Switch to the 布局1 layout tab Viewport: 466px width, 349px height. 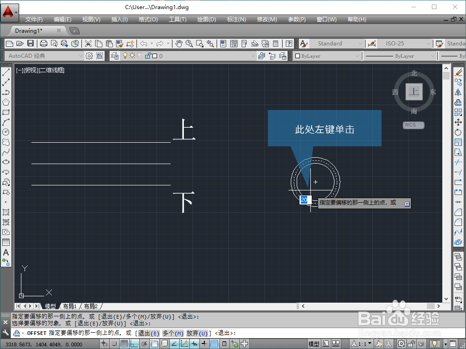click(x=69, y=306)
